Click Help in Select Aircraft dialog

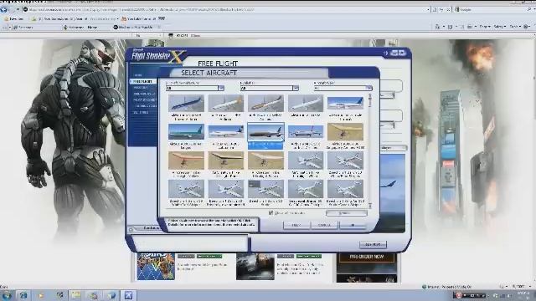click(296, 225)
